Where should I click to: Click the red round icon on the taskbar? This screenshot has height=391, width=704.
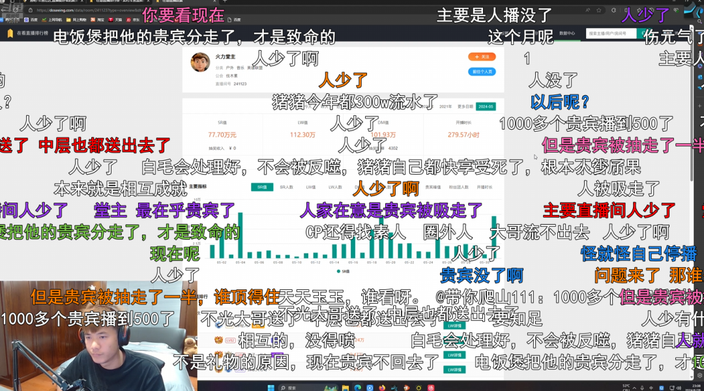coord(431,387)
